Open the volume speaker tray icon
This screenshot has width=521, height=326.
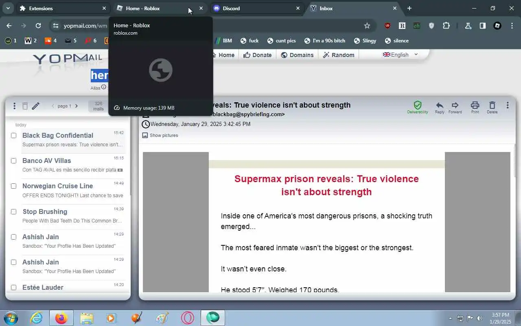click(x=479, y=318)
